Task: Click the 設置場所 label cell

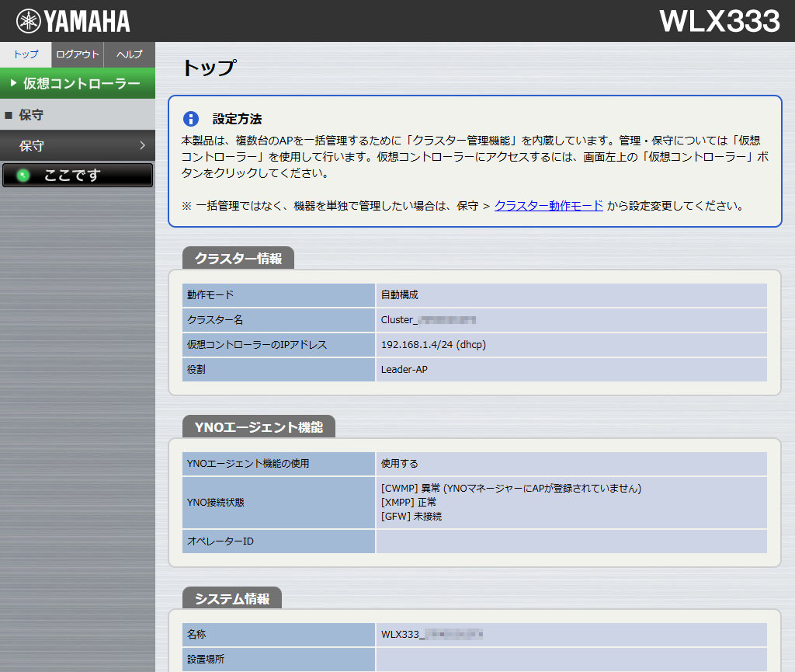Action: click(x=279, y=660)
